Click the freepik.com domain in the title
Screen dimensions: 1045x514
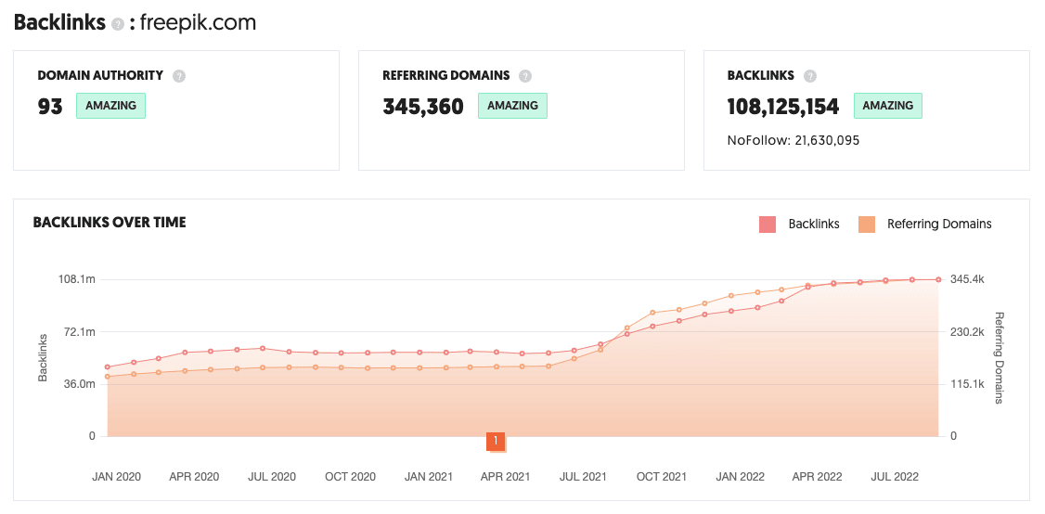click(x=198, y=23)
